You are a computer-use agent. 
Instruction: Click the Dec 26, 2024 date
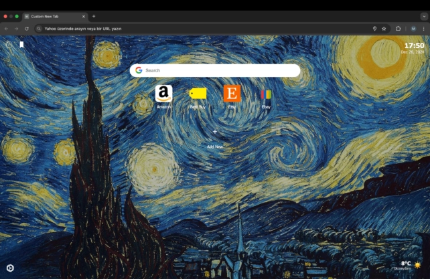pyautogui.click(x=413, y=52)
